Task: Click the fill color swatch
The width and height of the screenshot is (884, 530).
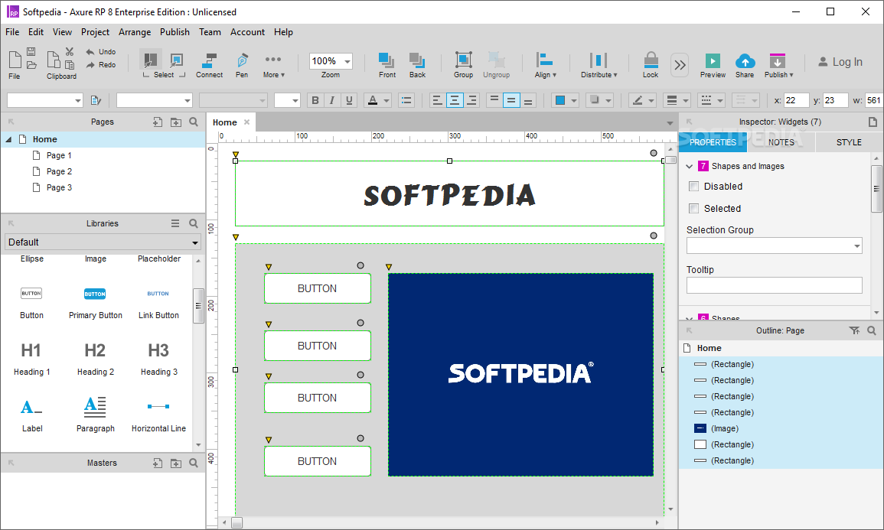Action: click(x=559, y=101)
